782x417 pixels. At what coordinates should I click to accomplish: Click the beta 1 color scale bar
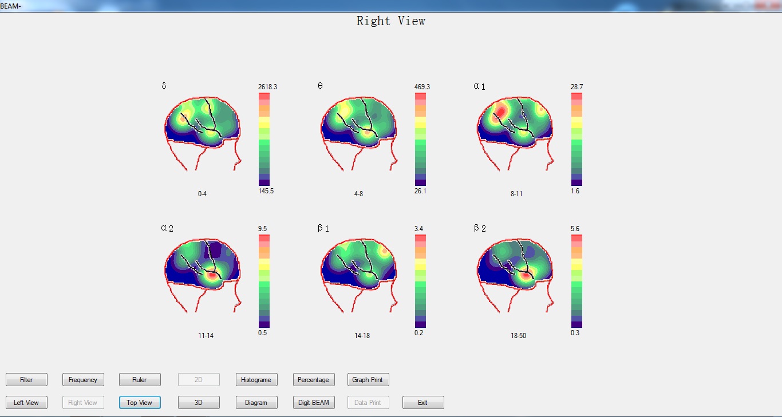(420, 281)
